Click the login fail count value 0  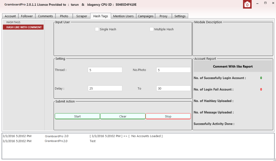(261, 89)
